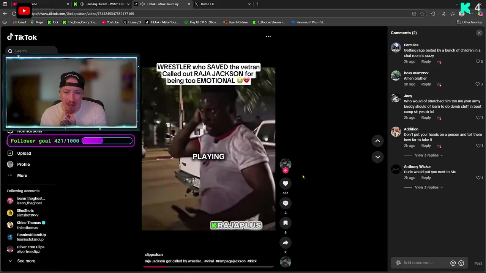The height and width of the screenshot is (273, 486).
Task: Like Addition's comment
Action: tap(478, 146)
